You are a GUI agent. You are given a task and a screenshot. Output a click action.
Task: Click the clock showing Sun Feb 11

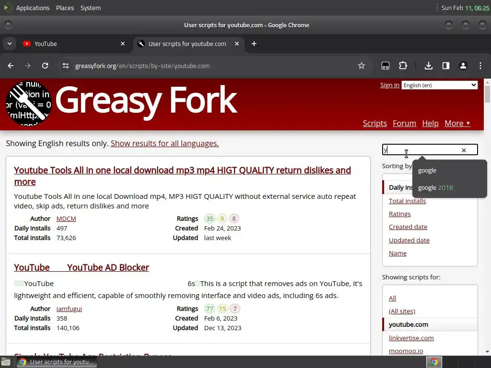tap(465, 8)
